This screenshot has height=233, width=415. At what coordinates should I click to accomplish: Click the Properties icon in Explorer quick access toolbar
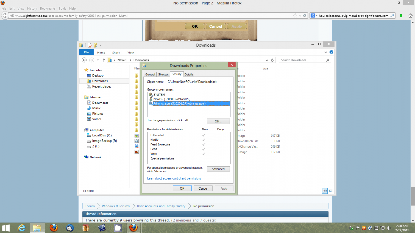90,45
